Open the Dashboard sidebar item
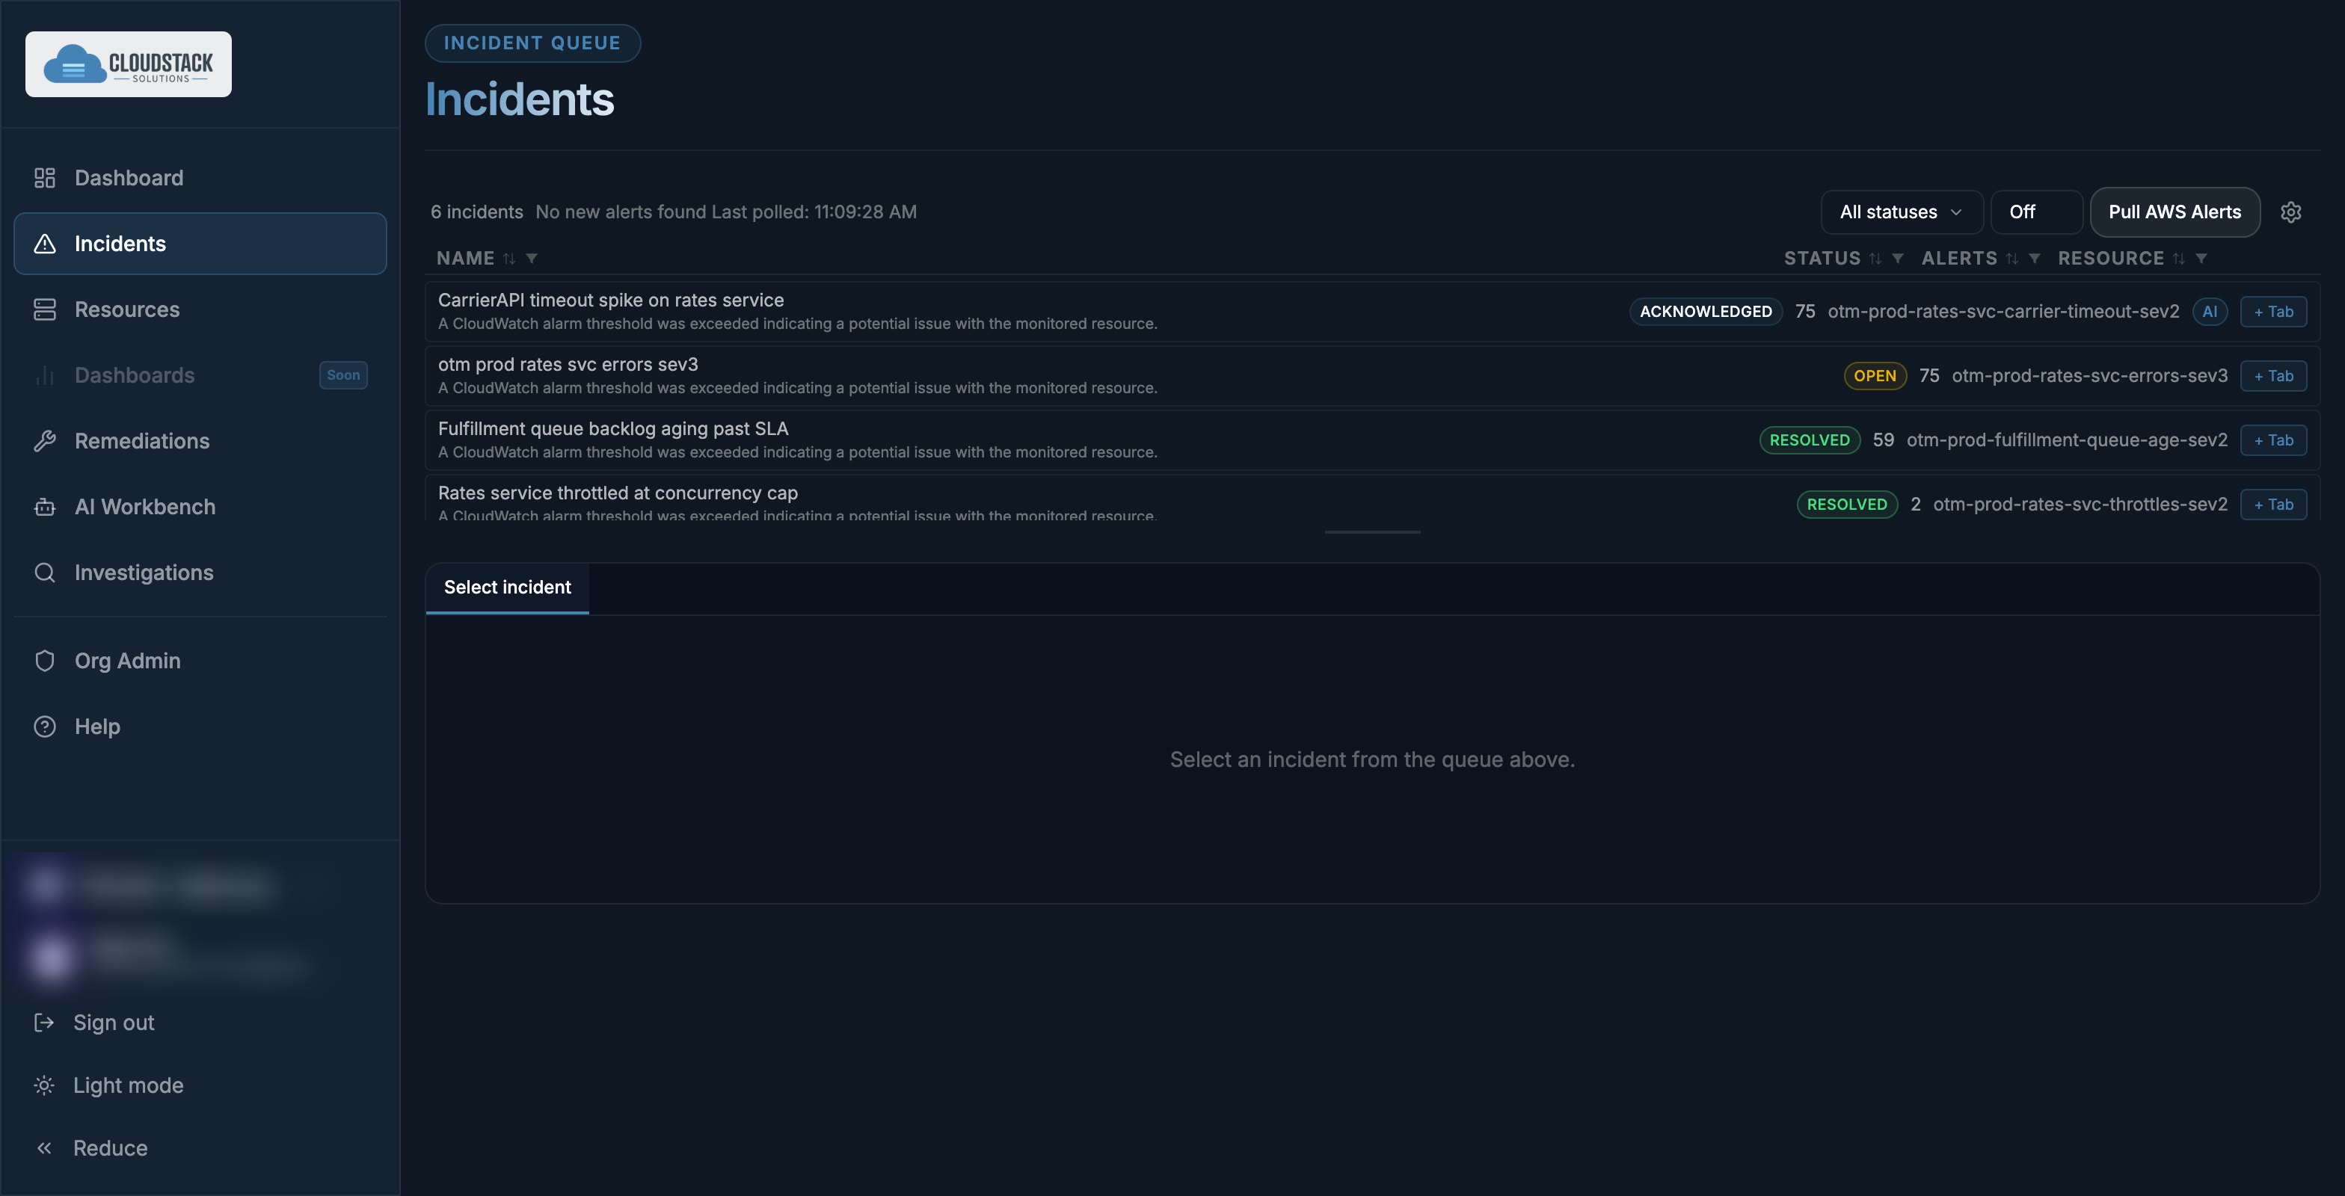2345x1196 pixels. [x=200, y=177]
